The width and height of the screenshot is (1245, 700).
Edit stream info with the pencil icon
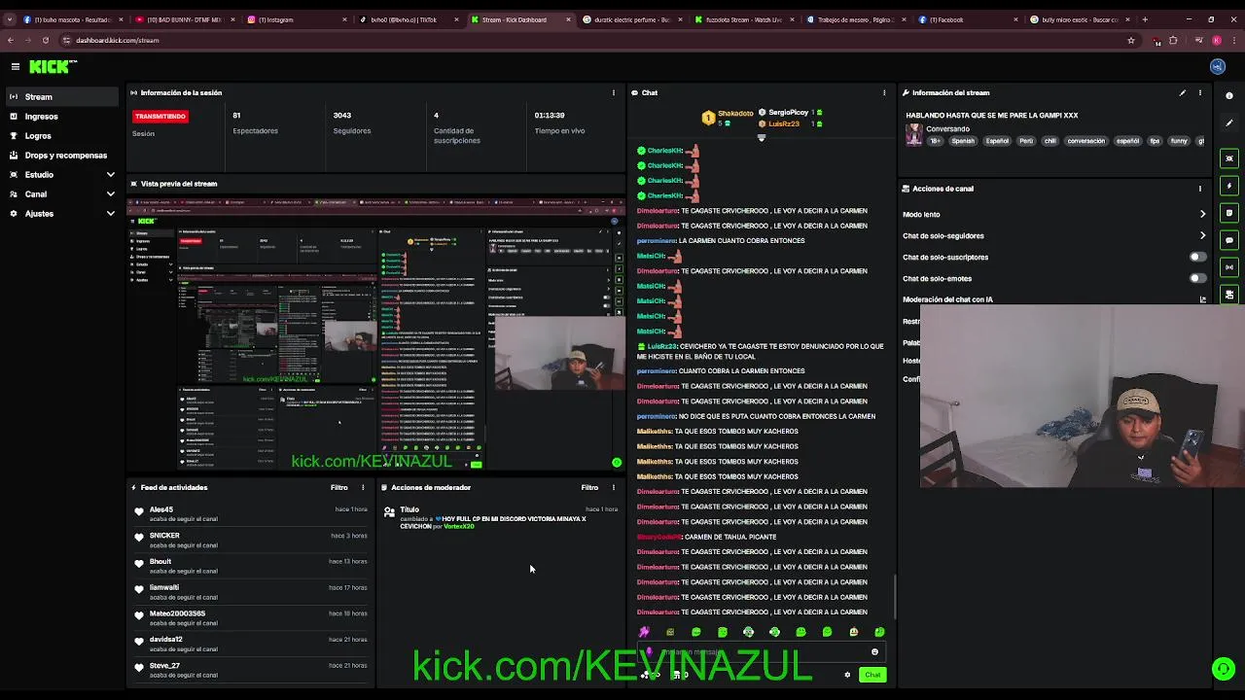point(1183,92)
